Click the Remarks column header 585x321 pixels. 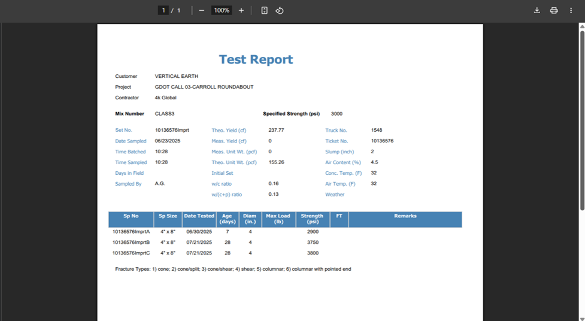point(405,216)
